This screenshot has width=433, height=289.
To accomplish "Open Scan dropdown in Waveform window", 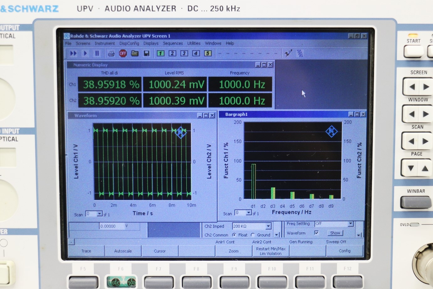I will pos(100,214).
